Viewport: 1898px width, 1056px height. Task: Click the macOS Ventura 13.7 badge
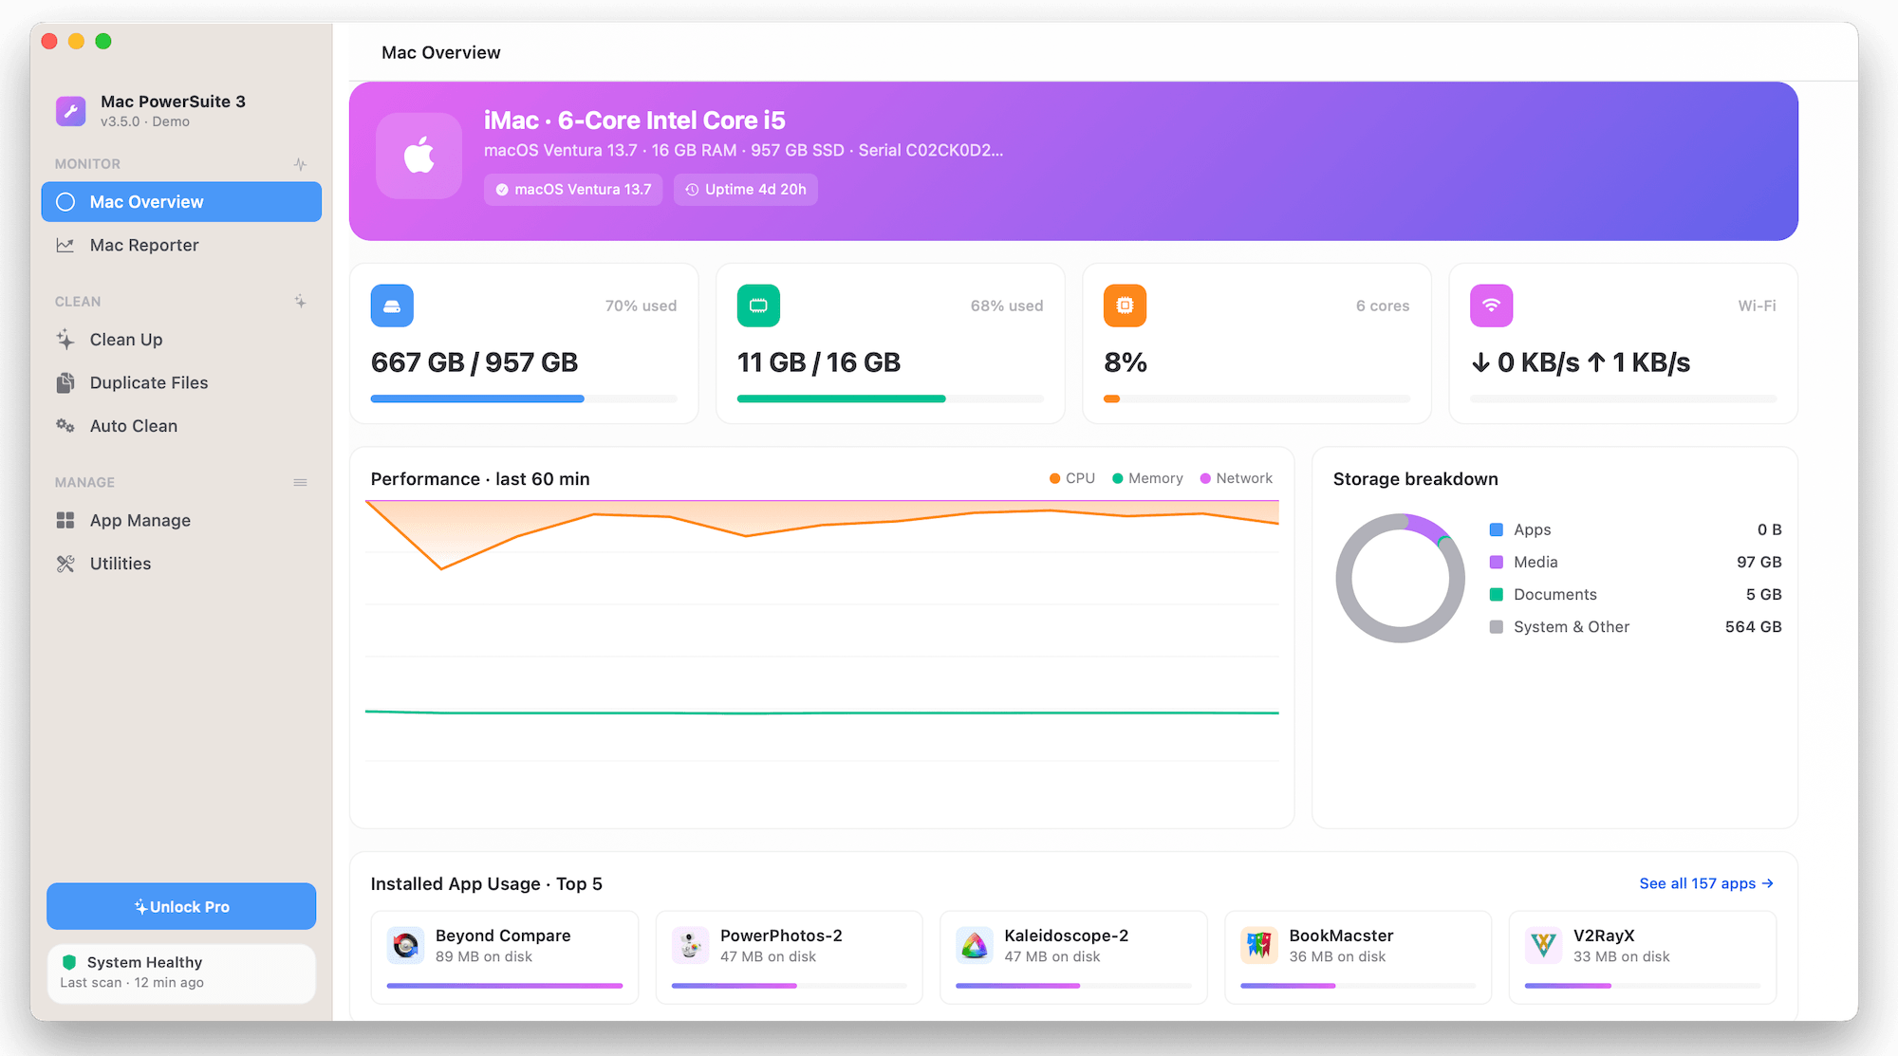pyautogui.click(x=573, y=190)
